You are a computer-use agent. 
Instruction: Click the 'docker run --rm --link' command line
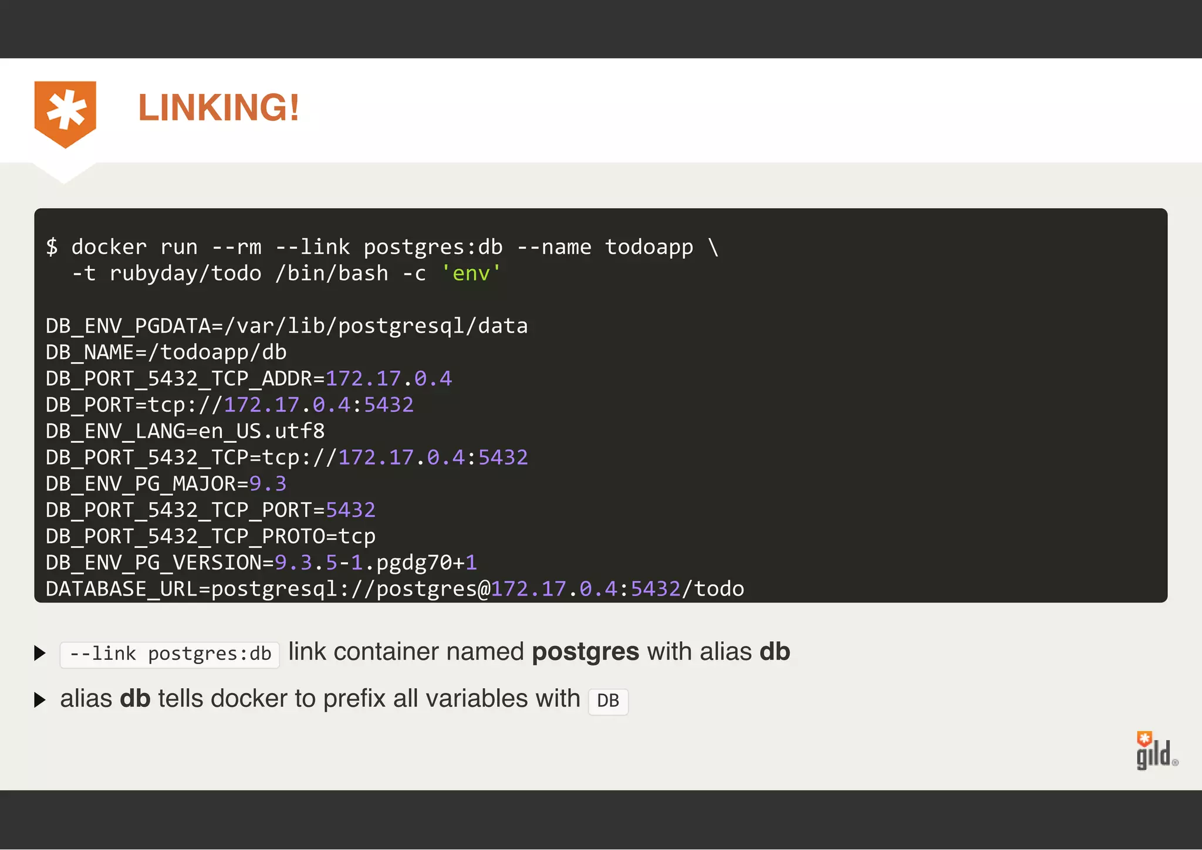point(383,247)
